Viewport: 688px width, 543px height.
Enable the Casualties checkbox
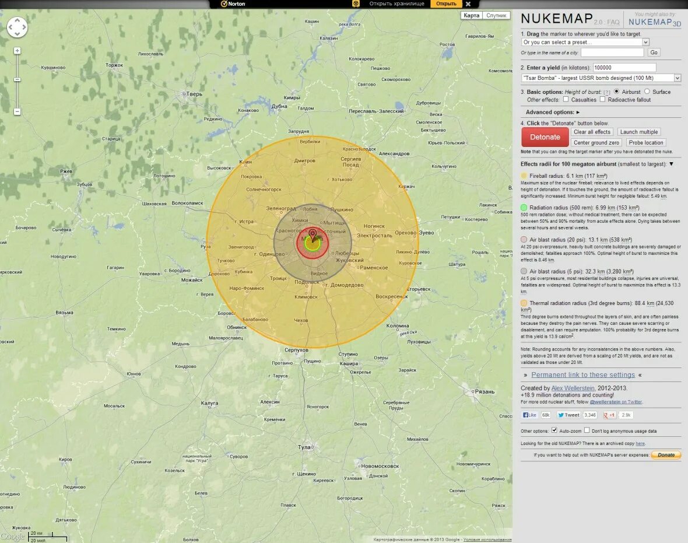point(566,99)
